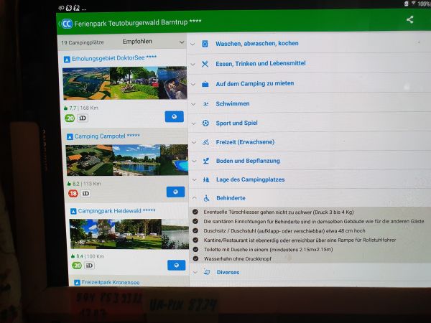Toggle the Eventuelle Türschliesser checkmark

[x=195, y=212]
